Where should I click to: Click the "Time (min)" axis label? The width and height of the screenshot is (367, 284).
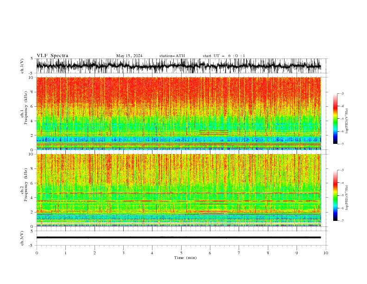click(x=185, y=258)
